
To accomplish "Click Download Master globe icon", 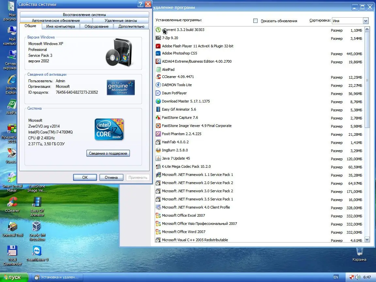I will (x=158, y=101).
